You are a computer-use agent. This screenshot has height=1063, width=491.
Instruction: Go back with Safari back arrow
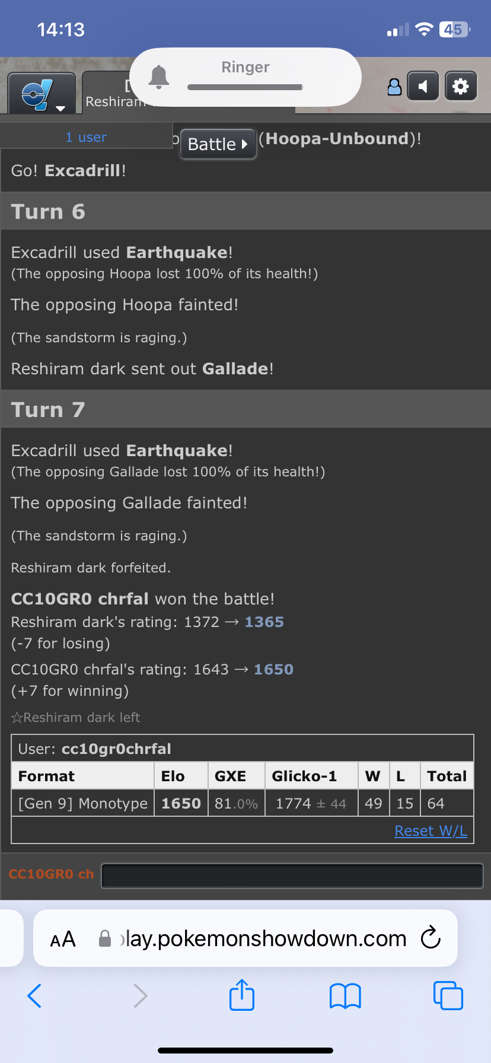click(34, 996)
